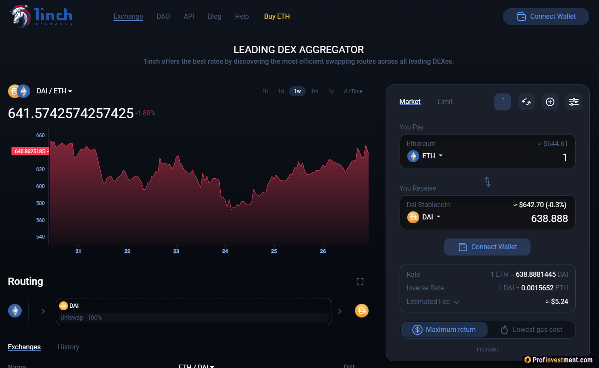Expand the Estimated Fee details chevron
Screen dimensions: 599x368
coord(456,302)
